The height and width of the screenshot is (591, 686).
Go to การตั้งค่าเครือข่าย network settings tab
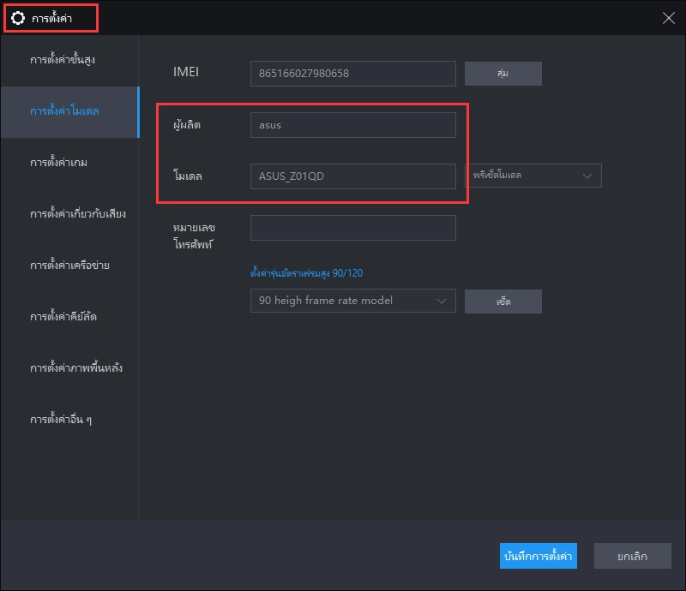tap(69, 265)
